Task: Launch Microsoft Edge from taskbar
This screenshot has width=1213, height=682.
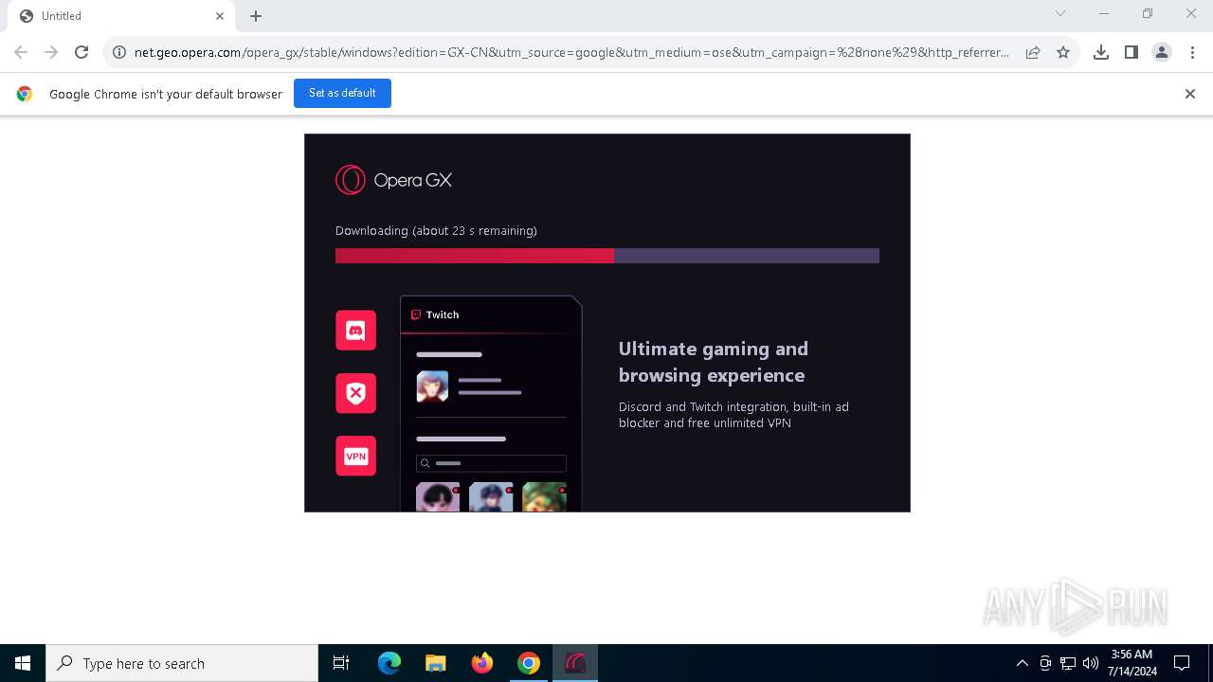Action: click(x=389, y=663)
